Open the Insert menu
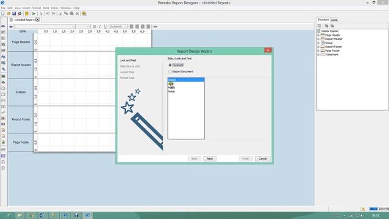The width and height of the screenshot is (389, 219). 26,8
